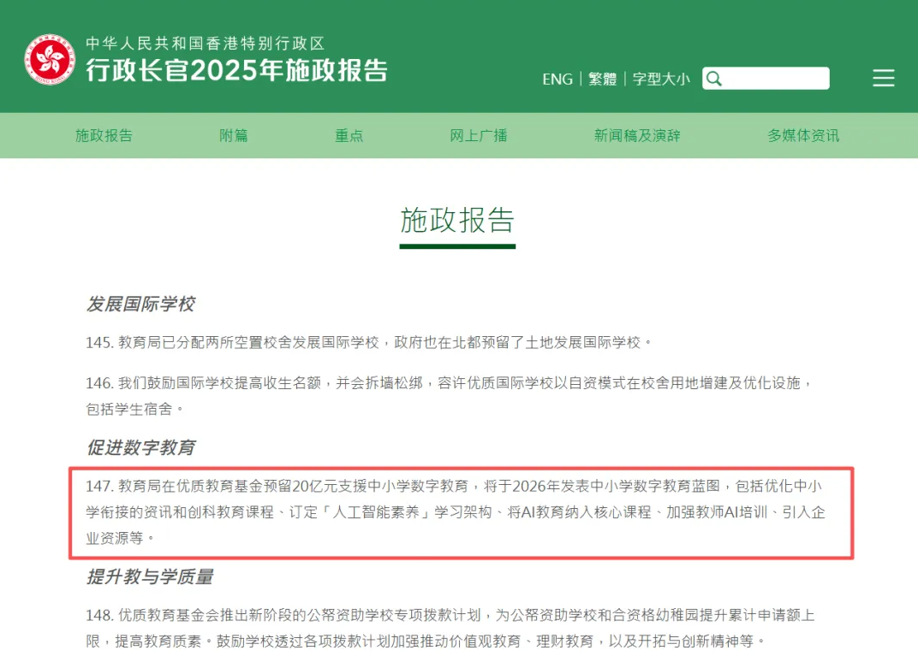This screenshot has width=918, height=668.
Task: Click the 提升教与学质量 section heading
Action: (x=150, y=577)
